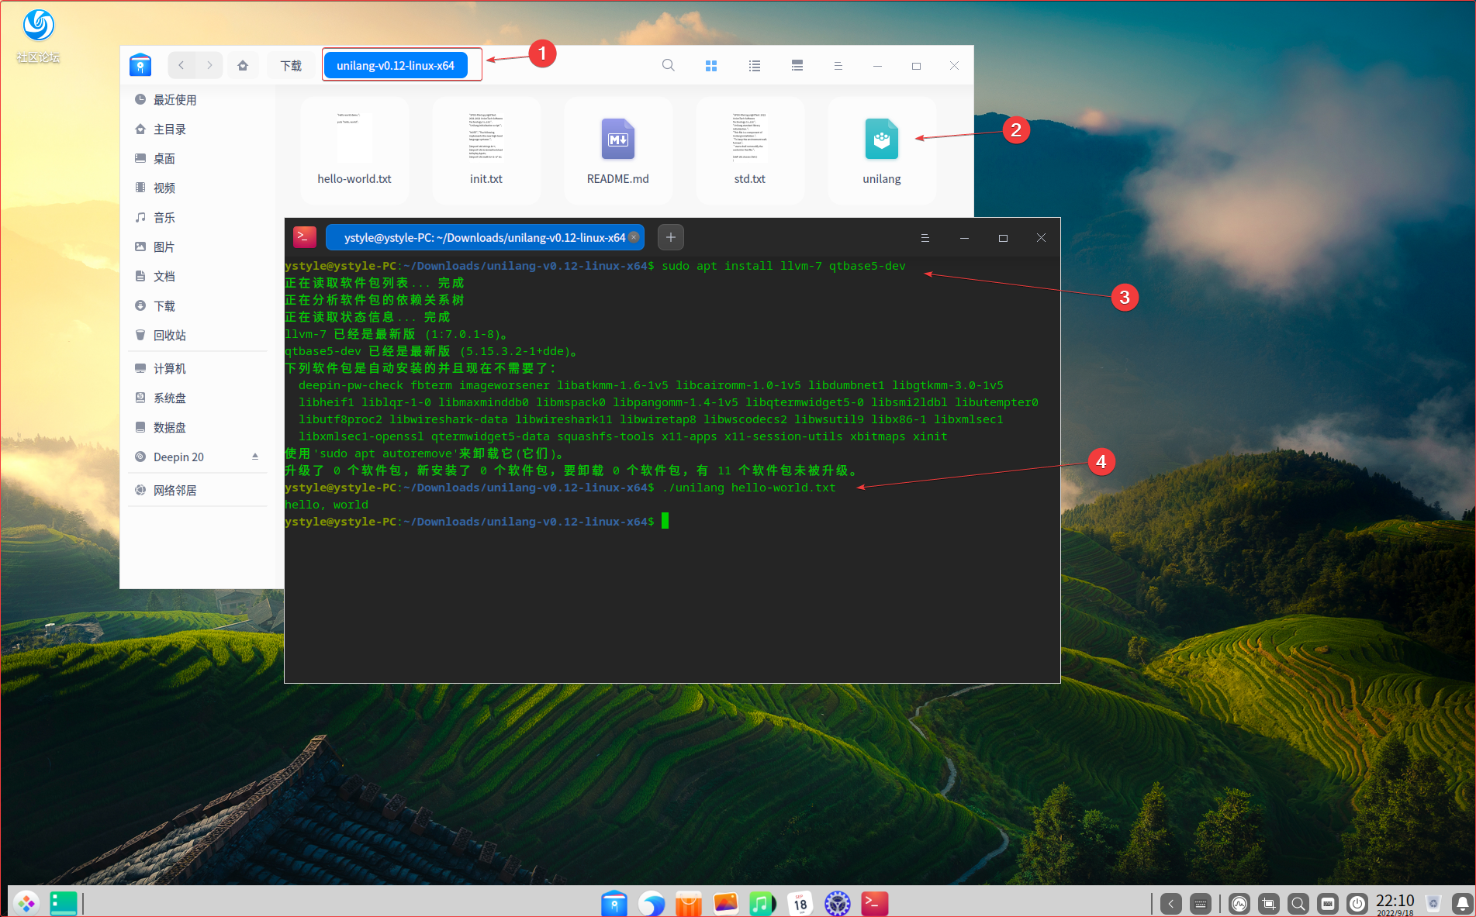Image resolution: width=1476 pixels, height=917 pixels.
Task: Select the terminal tab ystyle@ystyle-PC
Action: point(481,238)
